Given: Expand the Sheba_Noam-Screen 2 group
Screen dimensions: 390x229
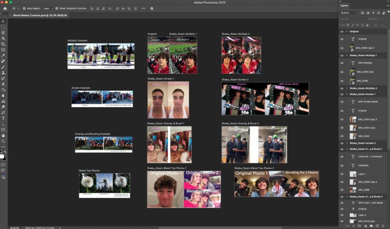Looking at the screenshot, I should point(347,143).
